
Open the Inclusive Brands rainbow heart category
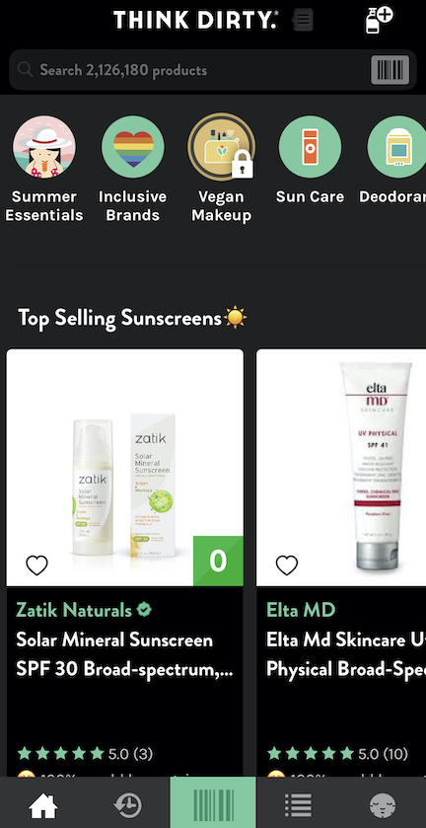pos(132,169)
